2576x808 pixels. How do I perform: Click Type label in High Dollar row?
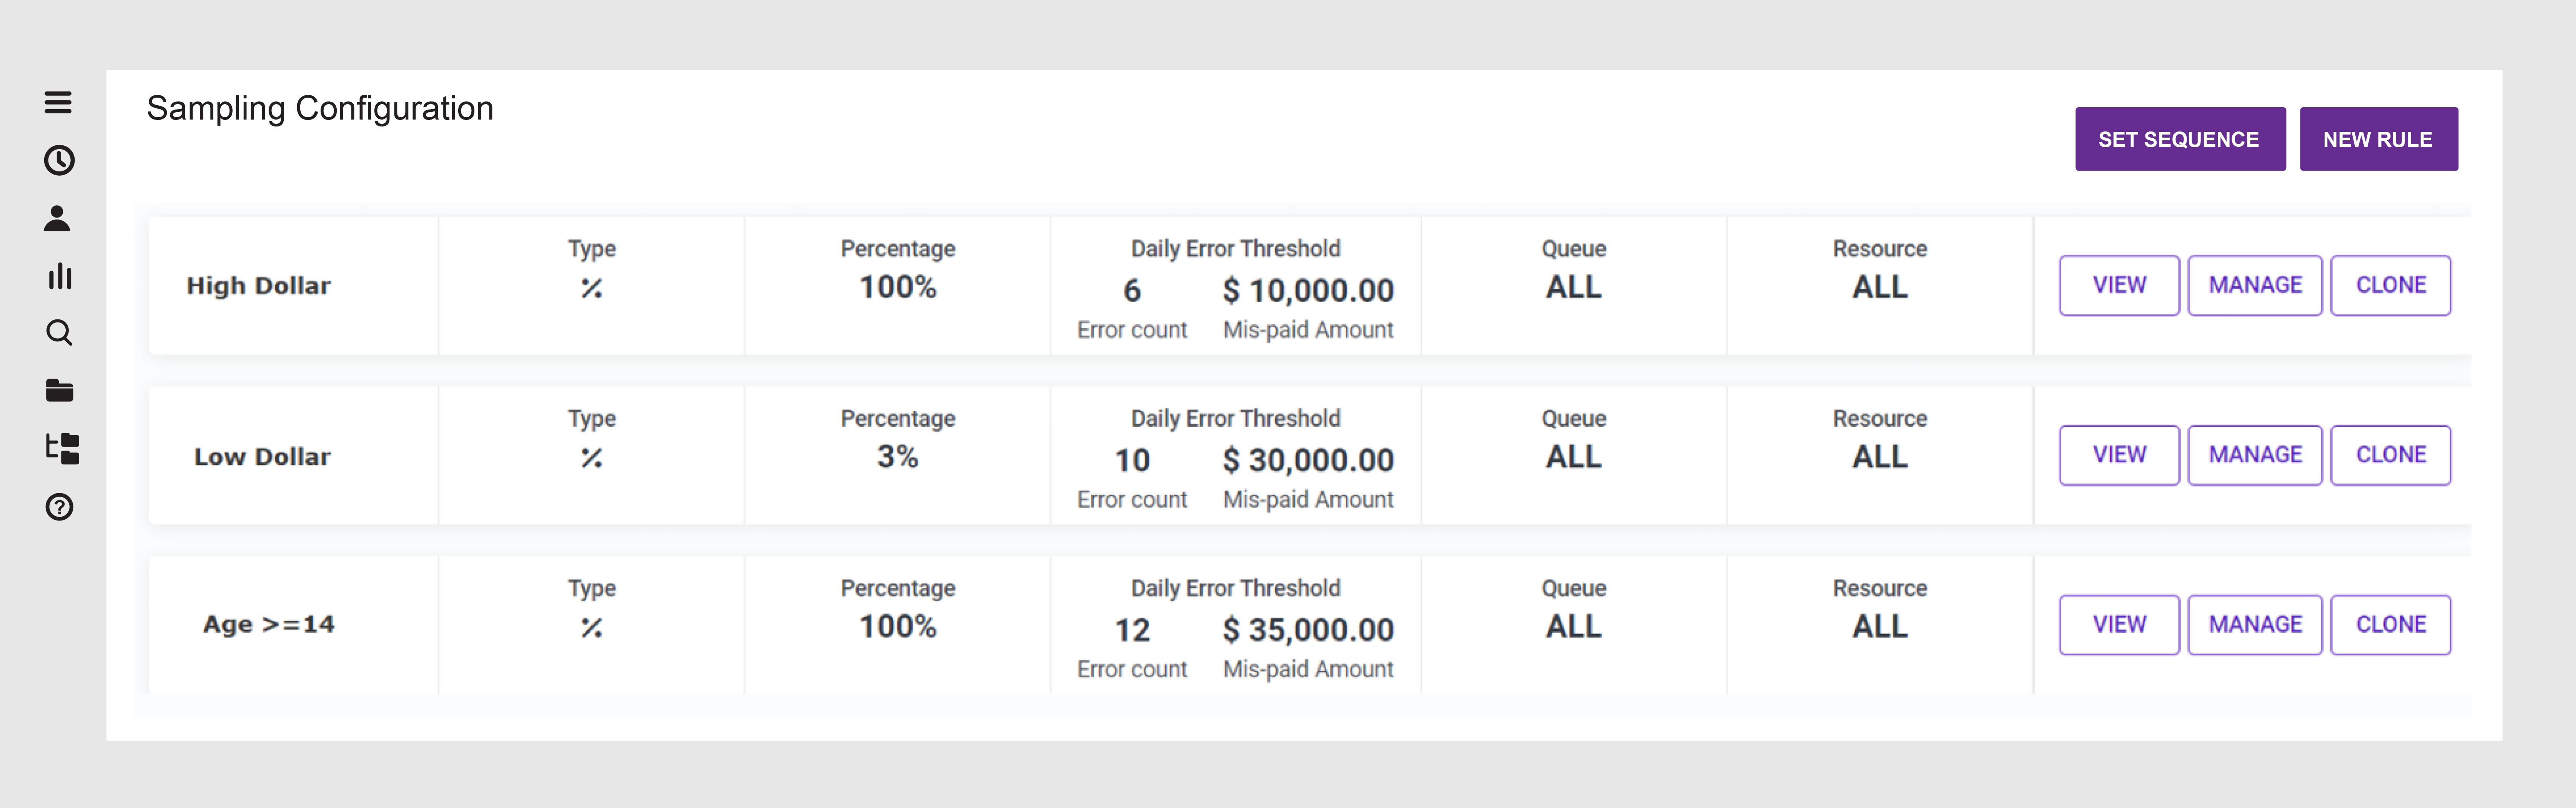(592, 249)
